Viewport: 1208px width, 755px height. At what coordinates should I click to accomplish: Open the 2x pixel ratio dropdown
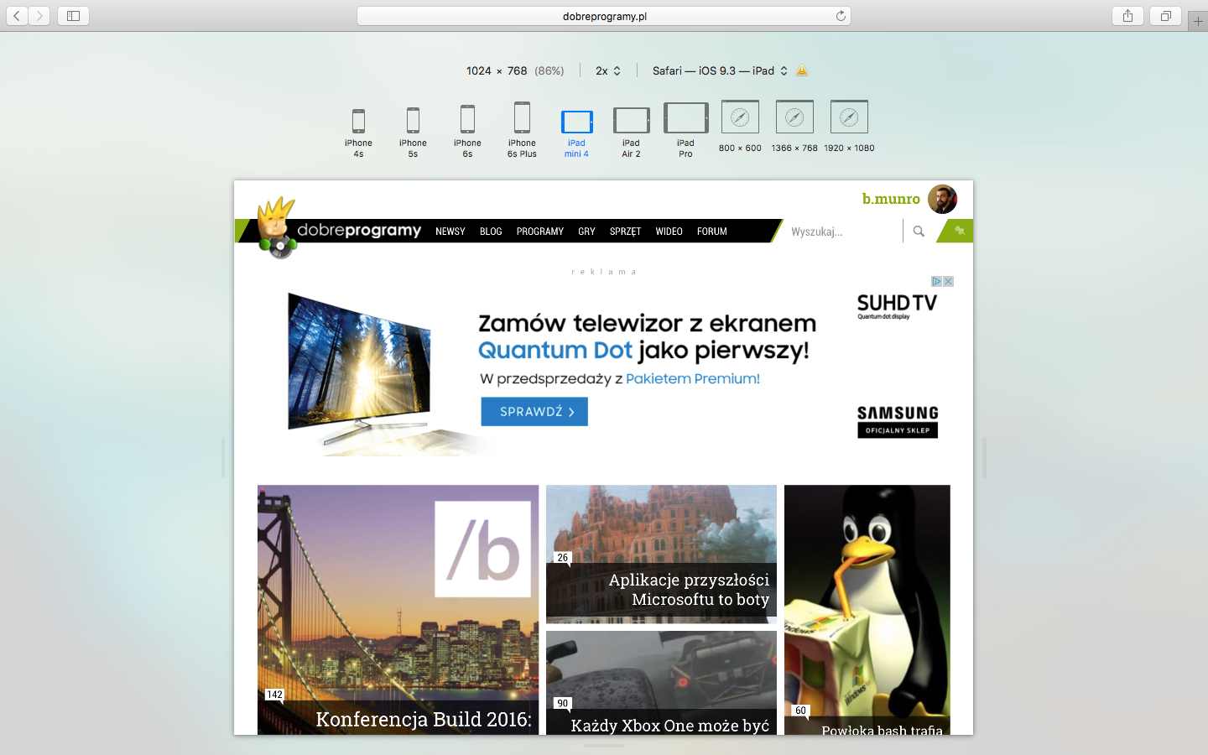(608, 70)
